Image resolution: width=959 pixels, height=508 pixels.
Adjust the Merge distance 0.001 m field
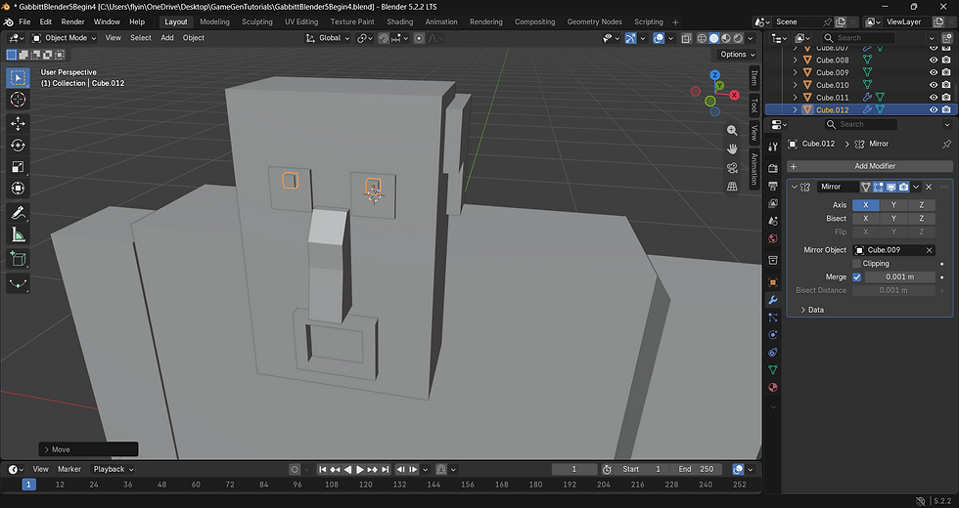(899, 277)
